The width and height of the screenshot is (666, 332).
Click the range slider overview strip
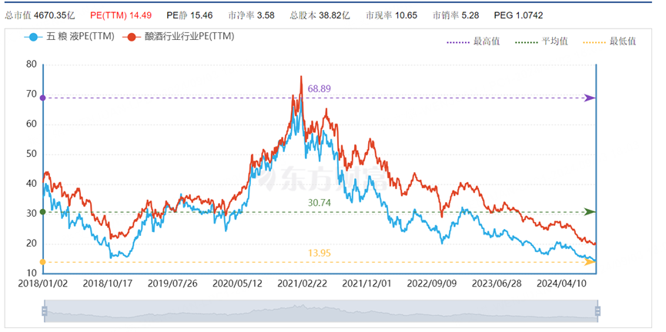coord(321,310)
